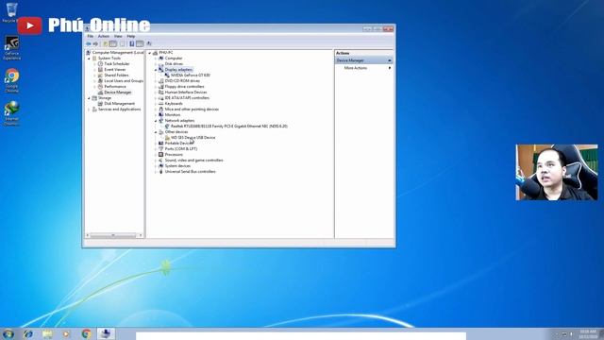Click the Processors category icon
Screen dimensions: 604x340
point(161,155)
